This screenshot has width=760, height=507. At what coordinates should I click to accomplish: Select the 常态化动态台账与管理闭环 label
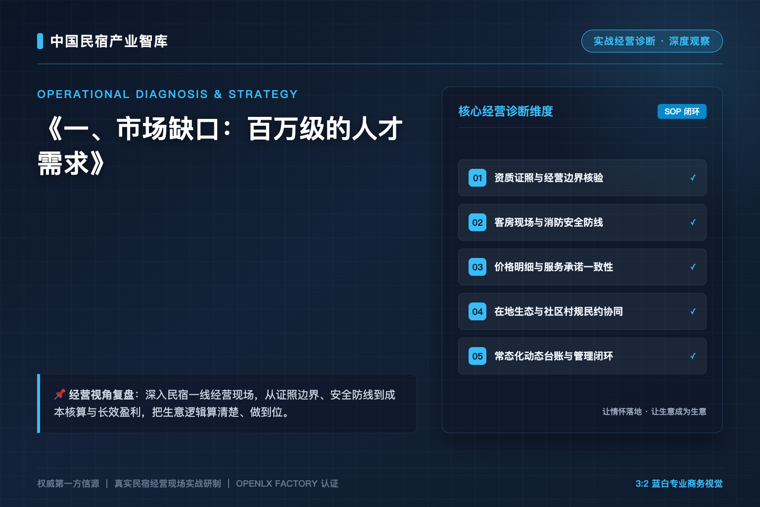tap(554, 356)
